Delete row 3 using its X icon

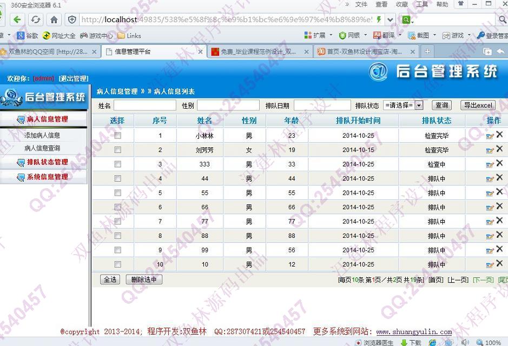click(499, 163)
